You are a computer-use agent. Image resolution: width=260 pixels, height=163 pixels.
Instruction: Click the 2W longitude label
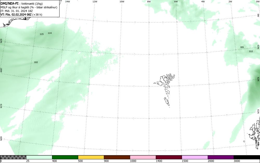tap(230, 2)
